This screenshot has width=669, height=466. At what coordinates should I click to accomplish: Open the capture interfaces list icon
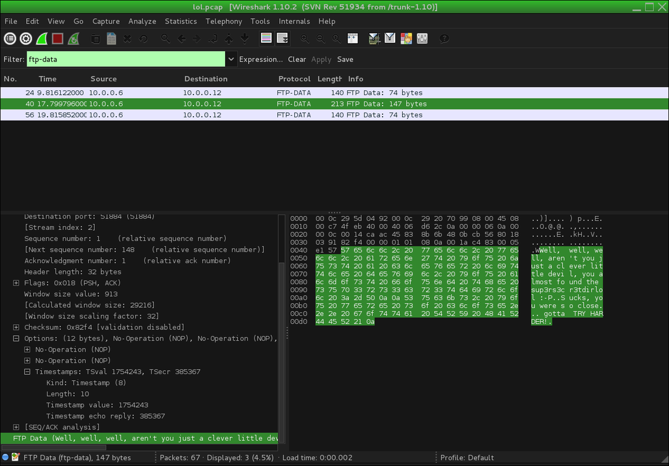pos(10,39)
